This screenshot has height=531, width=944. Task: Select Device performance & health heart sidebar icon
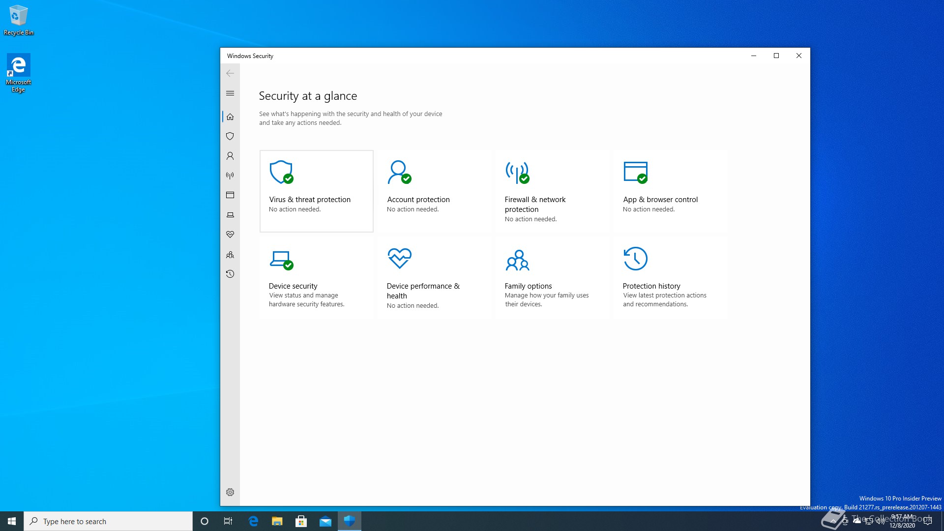230,235
